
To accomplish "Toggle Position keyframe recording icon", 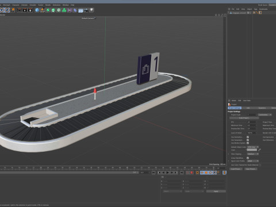I will pos(202,172).
